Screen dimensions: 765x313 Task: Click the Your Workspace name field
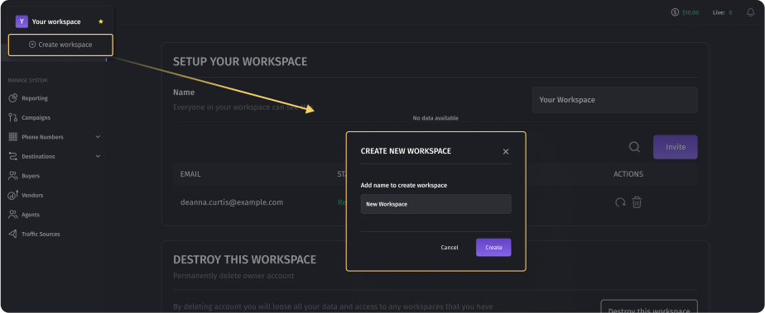click(614, 100)
